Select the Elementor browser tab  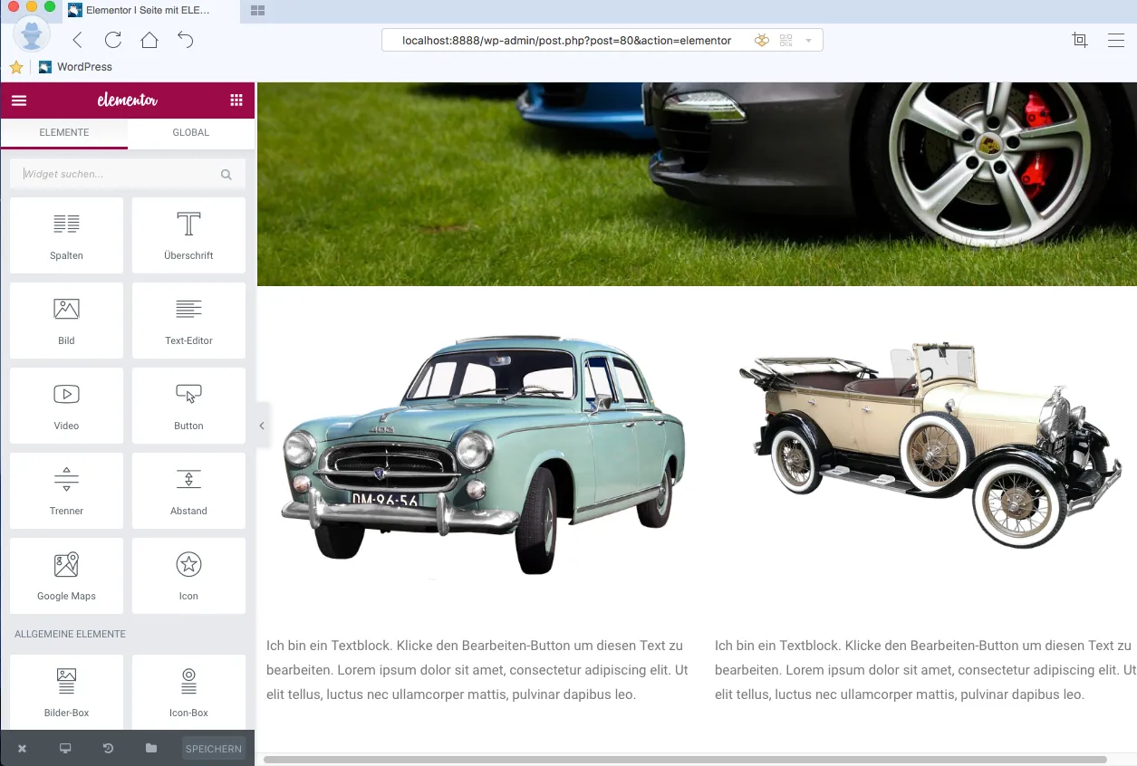click(x=148, y=11)
